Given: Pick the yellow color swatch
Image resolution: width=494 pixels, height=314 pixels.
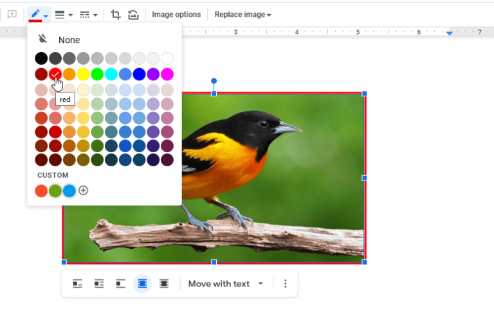Looking at the screenshot, I should click(x=83, y=74).
